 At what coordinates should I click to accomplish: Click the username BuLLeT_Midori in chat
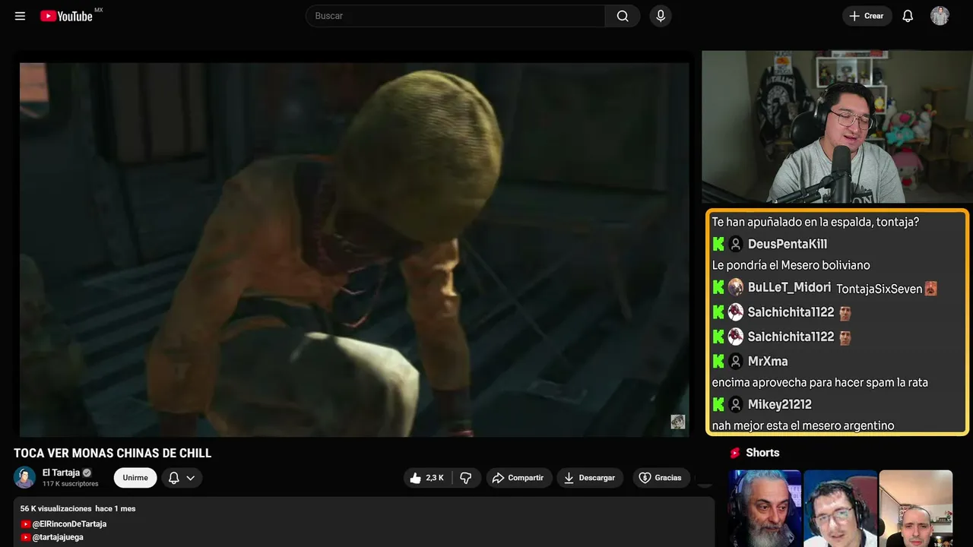pos(789,288)
